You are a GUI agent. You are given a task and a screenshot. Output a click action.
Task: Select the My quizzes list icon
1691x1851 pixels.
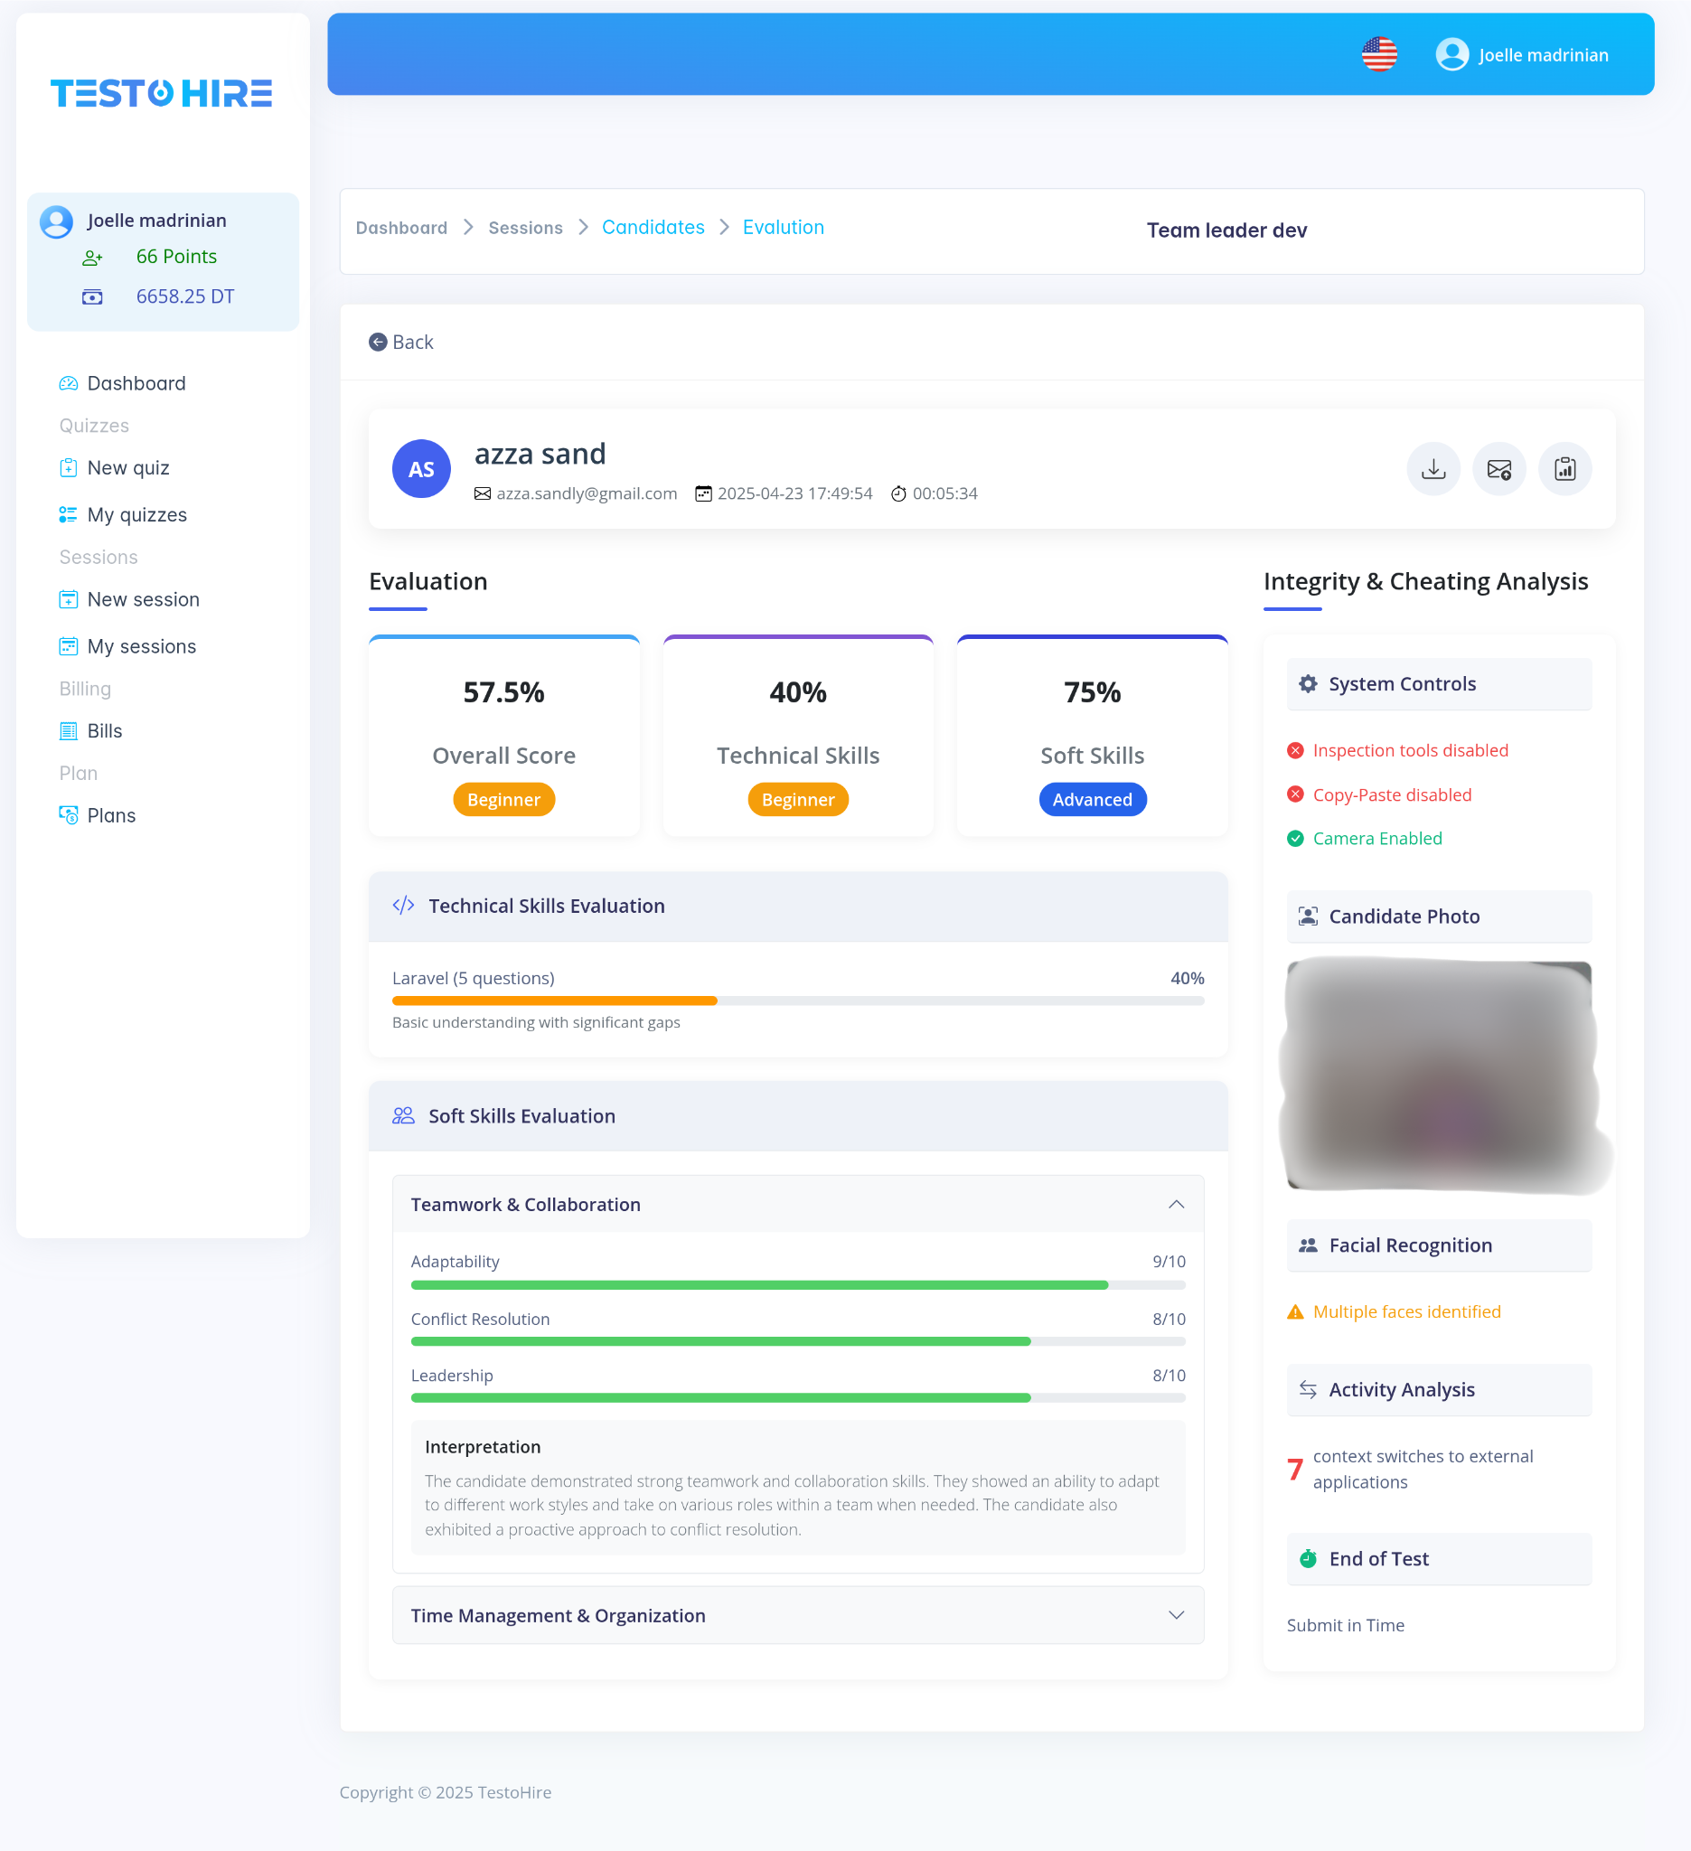pos(69,514)
